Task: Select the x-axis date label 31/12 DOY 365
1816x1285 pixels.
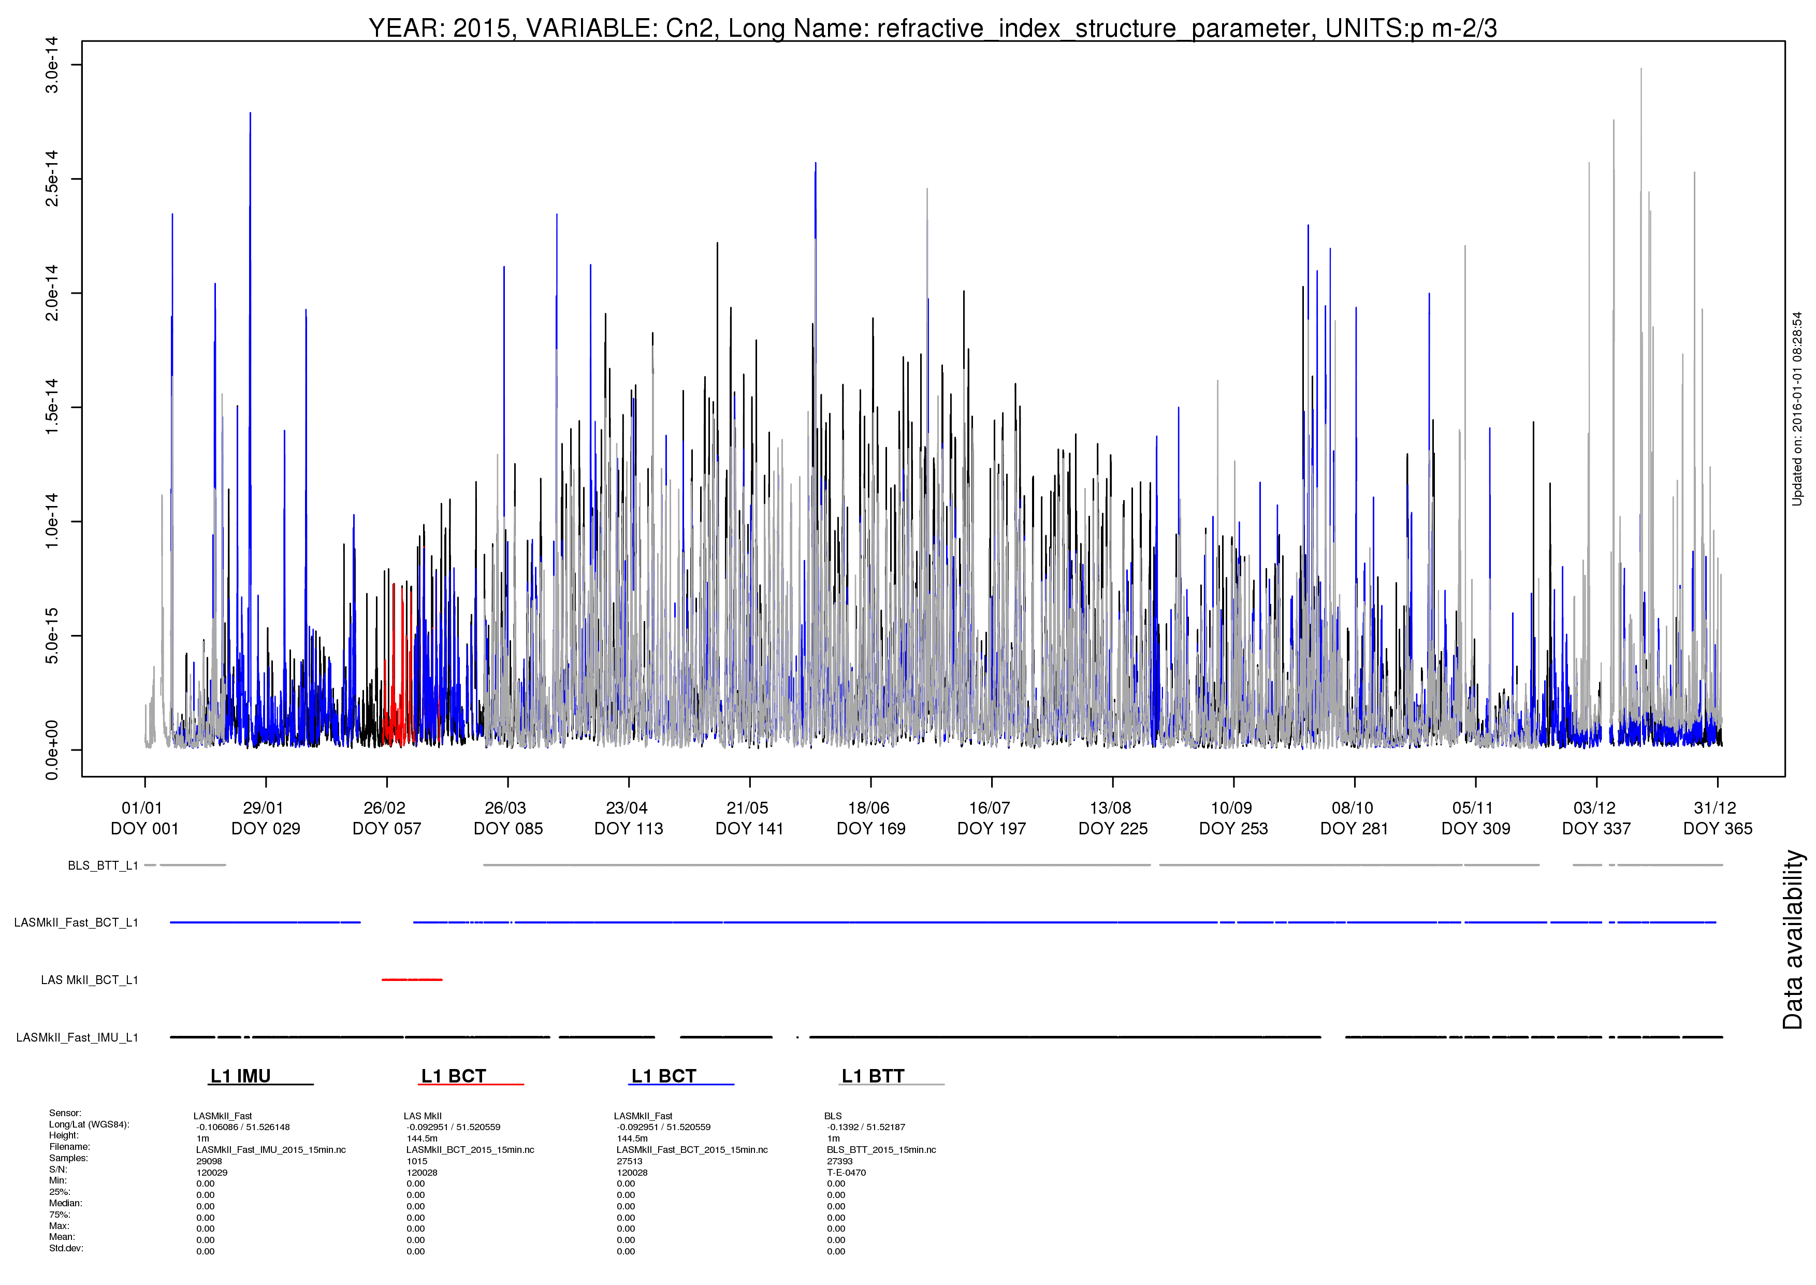Action: (1718, 818)
